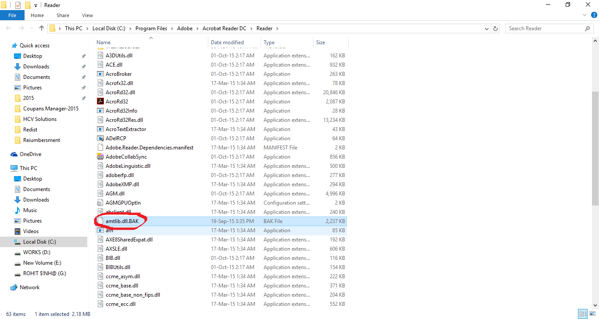This screenshot has width=599, height=319.
Task: Navigate to Program Files in the breadcrumb
Action: 151,28
